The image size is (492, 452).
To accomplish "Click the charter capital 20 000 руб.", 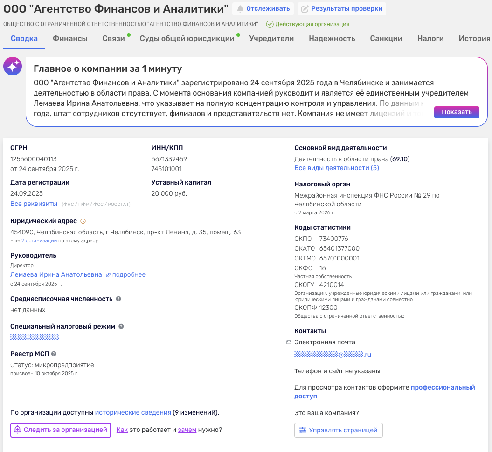I will (169, 194).
